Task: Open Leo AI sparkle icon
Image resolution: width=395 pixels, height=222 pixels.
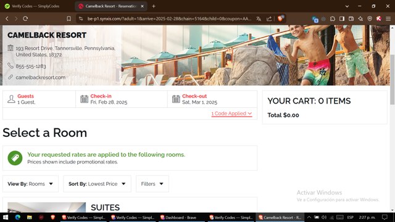Action: pyautogui.click(x=360, y=18)
